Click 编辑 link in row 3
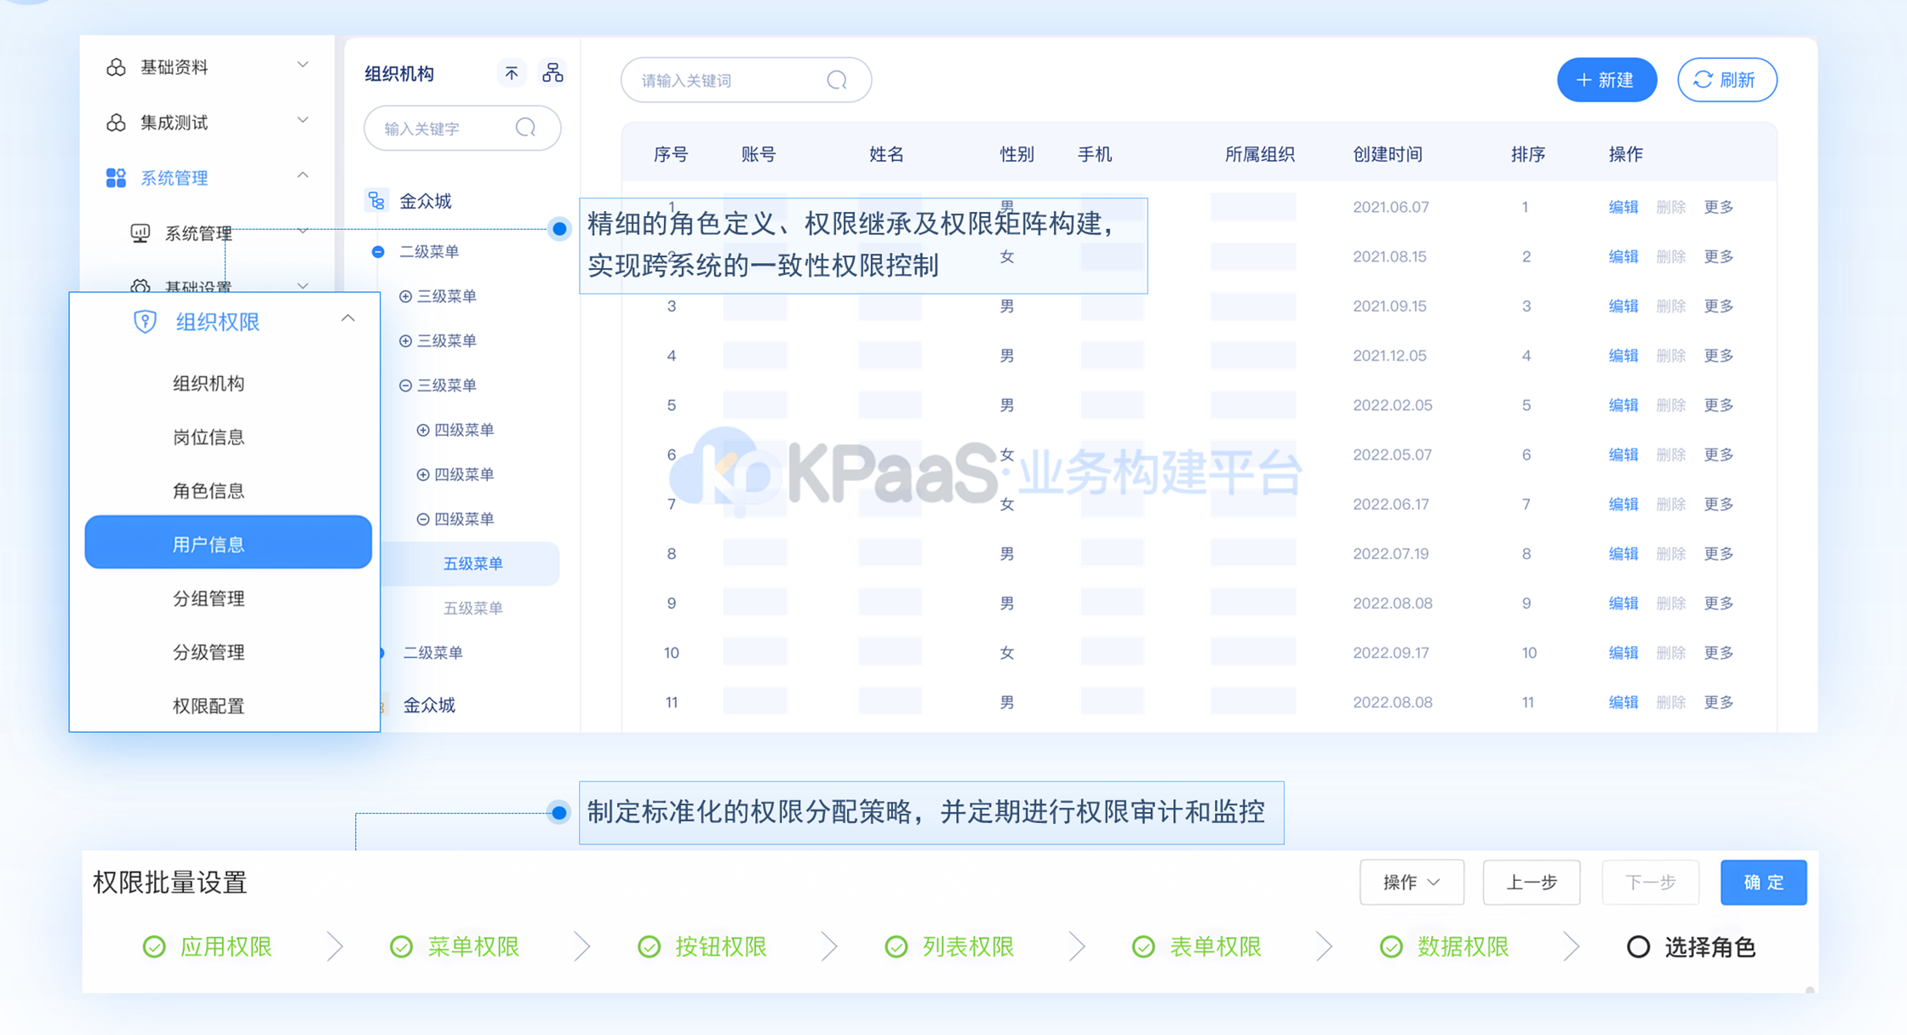Screen dimensions: 1907x1035 coord(1623,306)
